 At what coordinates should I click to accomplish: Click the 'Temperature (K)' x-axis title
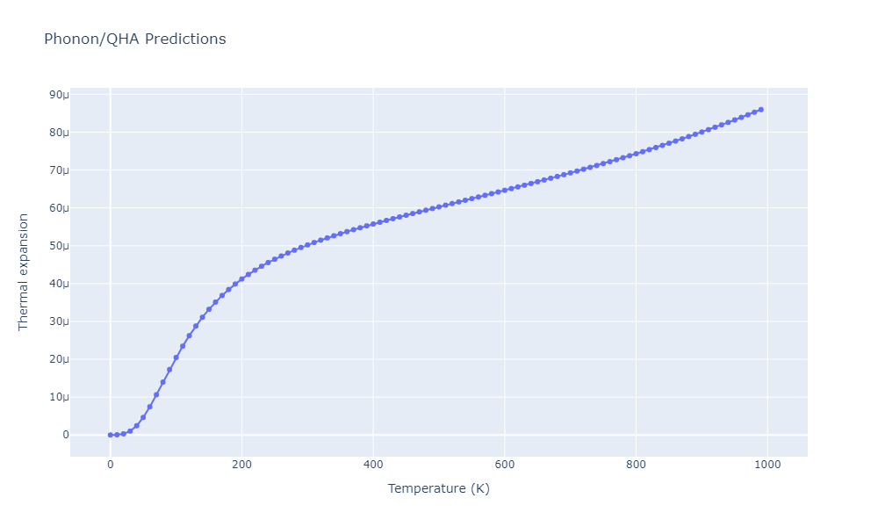(438, 488)
